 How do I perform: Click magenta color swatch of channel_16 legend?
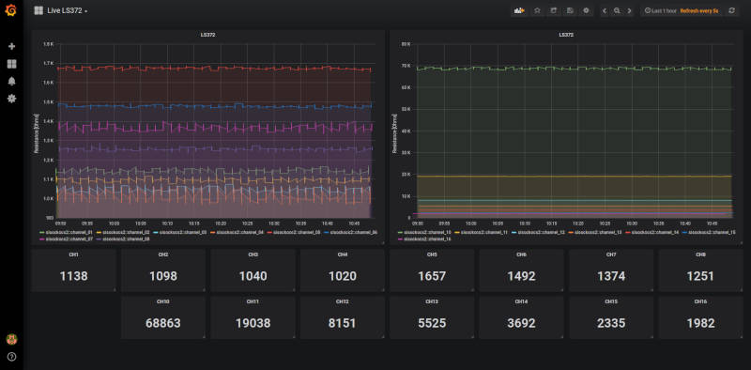pyautogui.click(x=401, y=239)
